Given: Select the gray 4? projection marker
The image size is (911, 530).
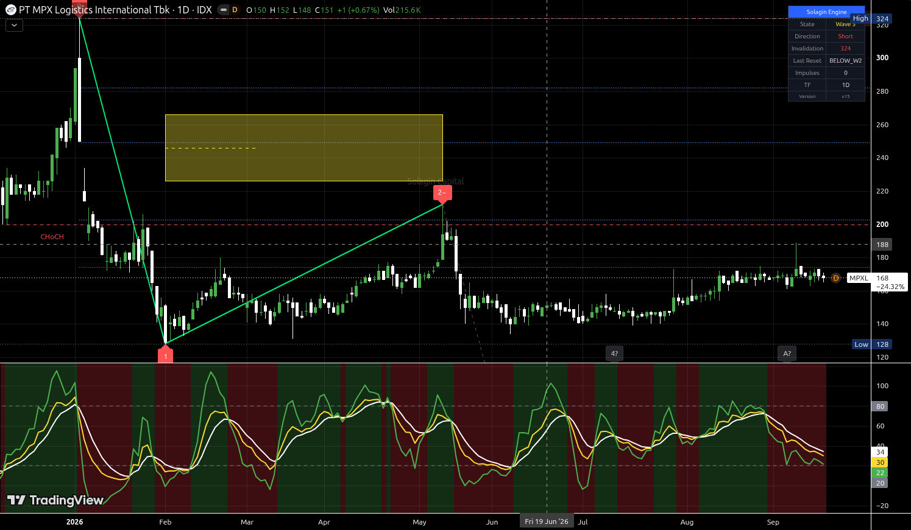Looking at the screenshot, I should (614, 354).
